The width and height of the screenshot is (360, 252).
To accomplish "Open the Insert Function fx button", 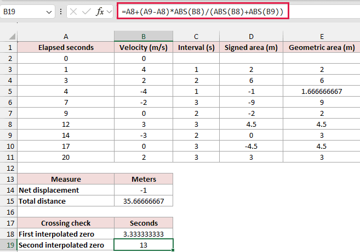I will pos(100,12).
